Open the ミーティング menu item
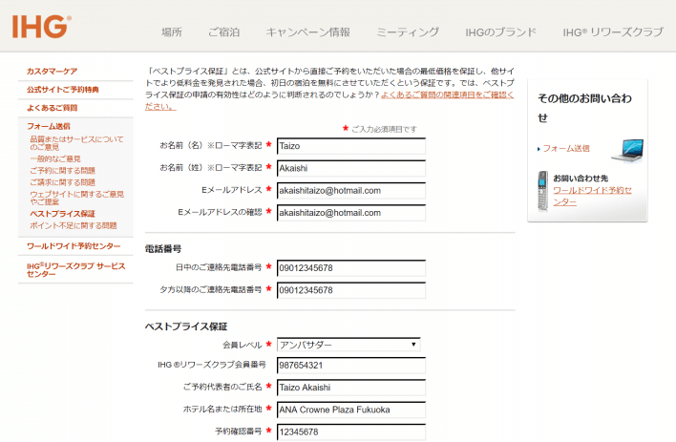Viewport: 676px width, 442px height. pyautogui.click(x=408, y=32)
